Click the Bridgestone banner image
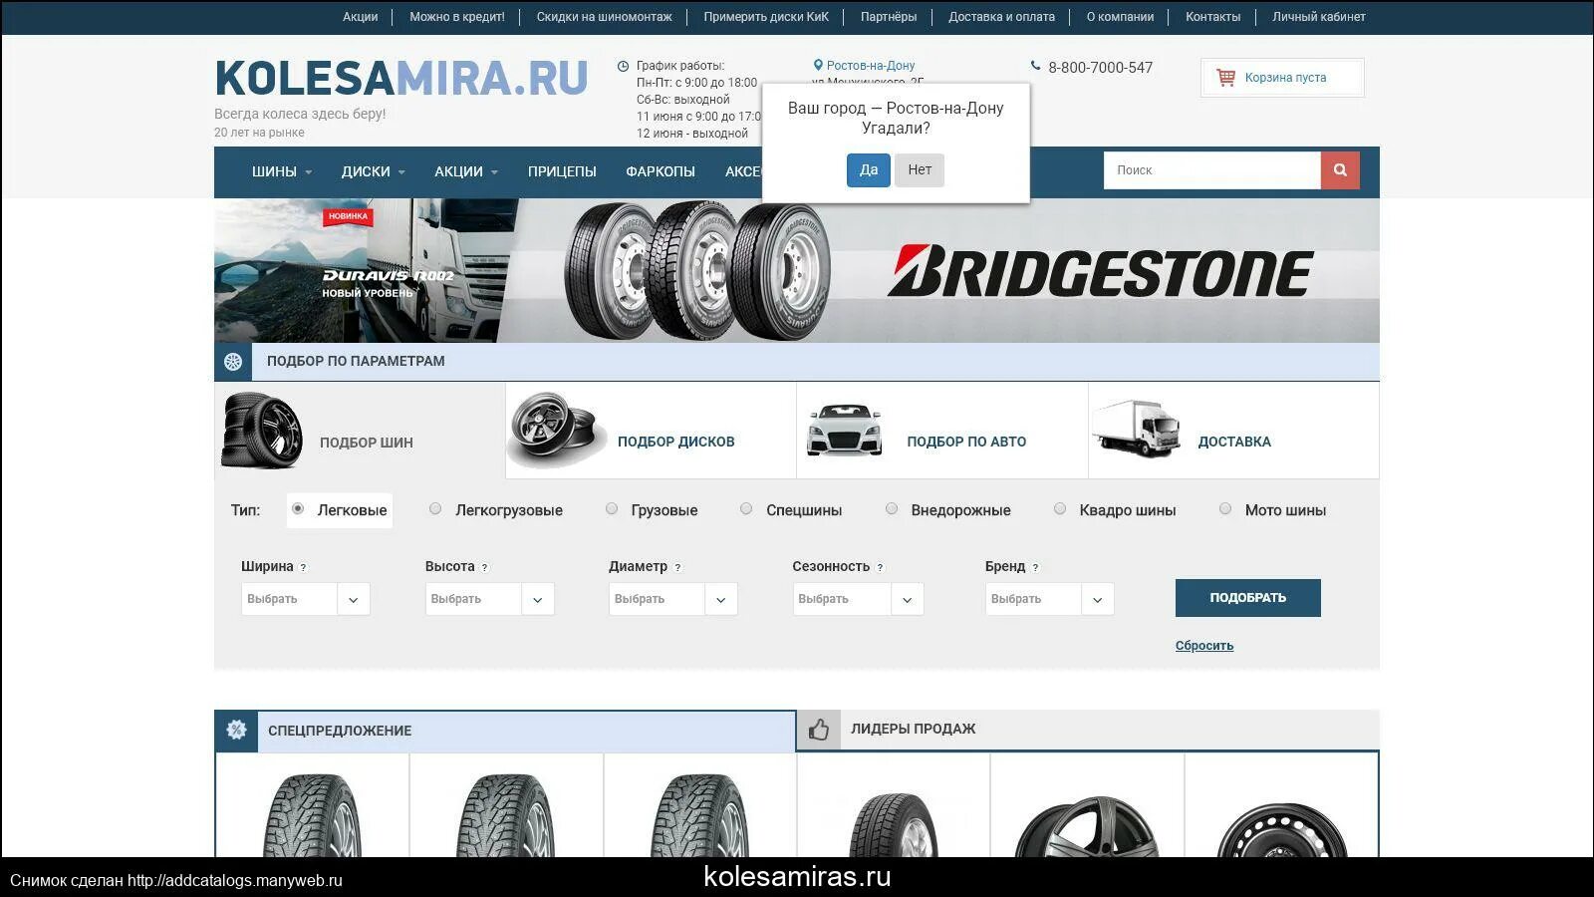 pos(797,270)
